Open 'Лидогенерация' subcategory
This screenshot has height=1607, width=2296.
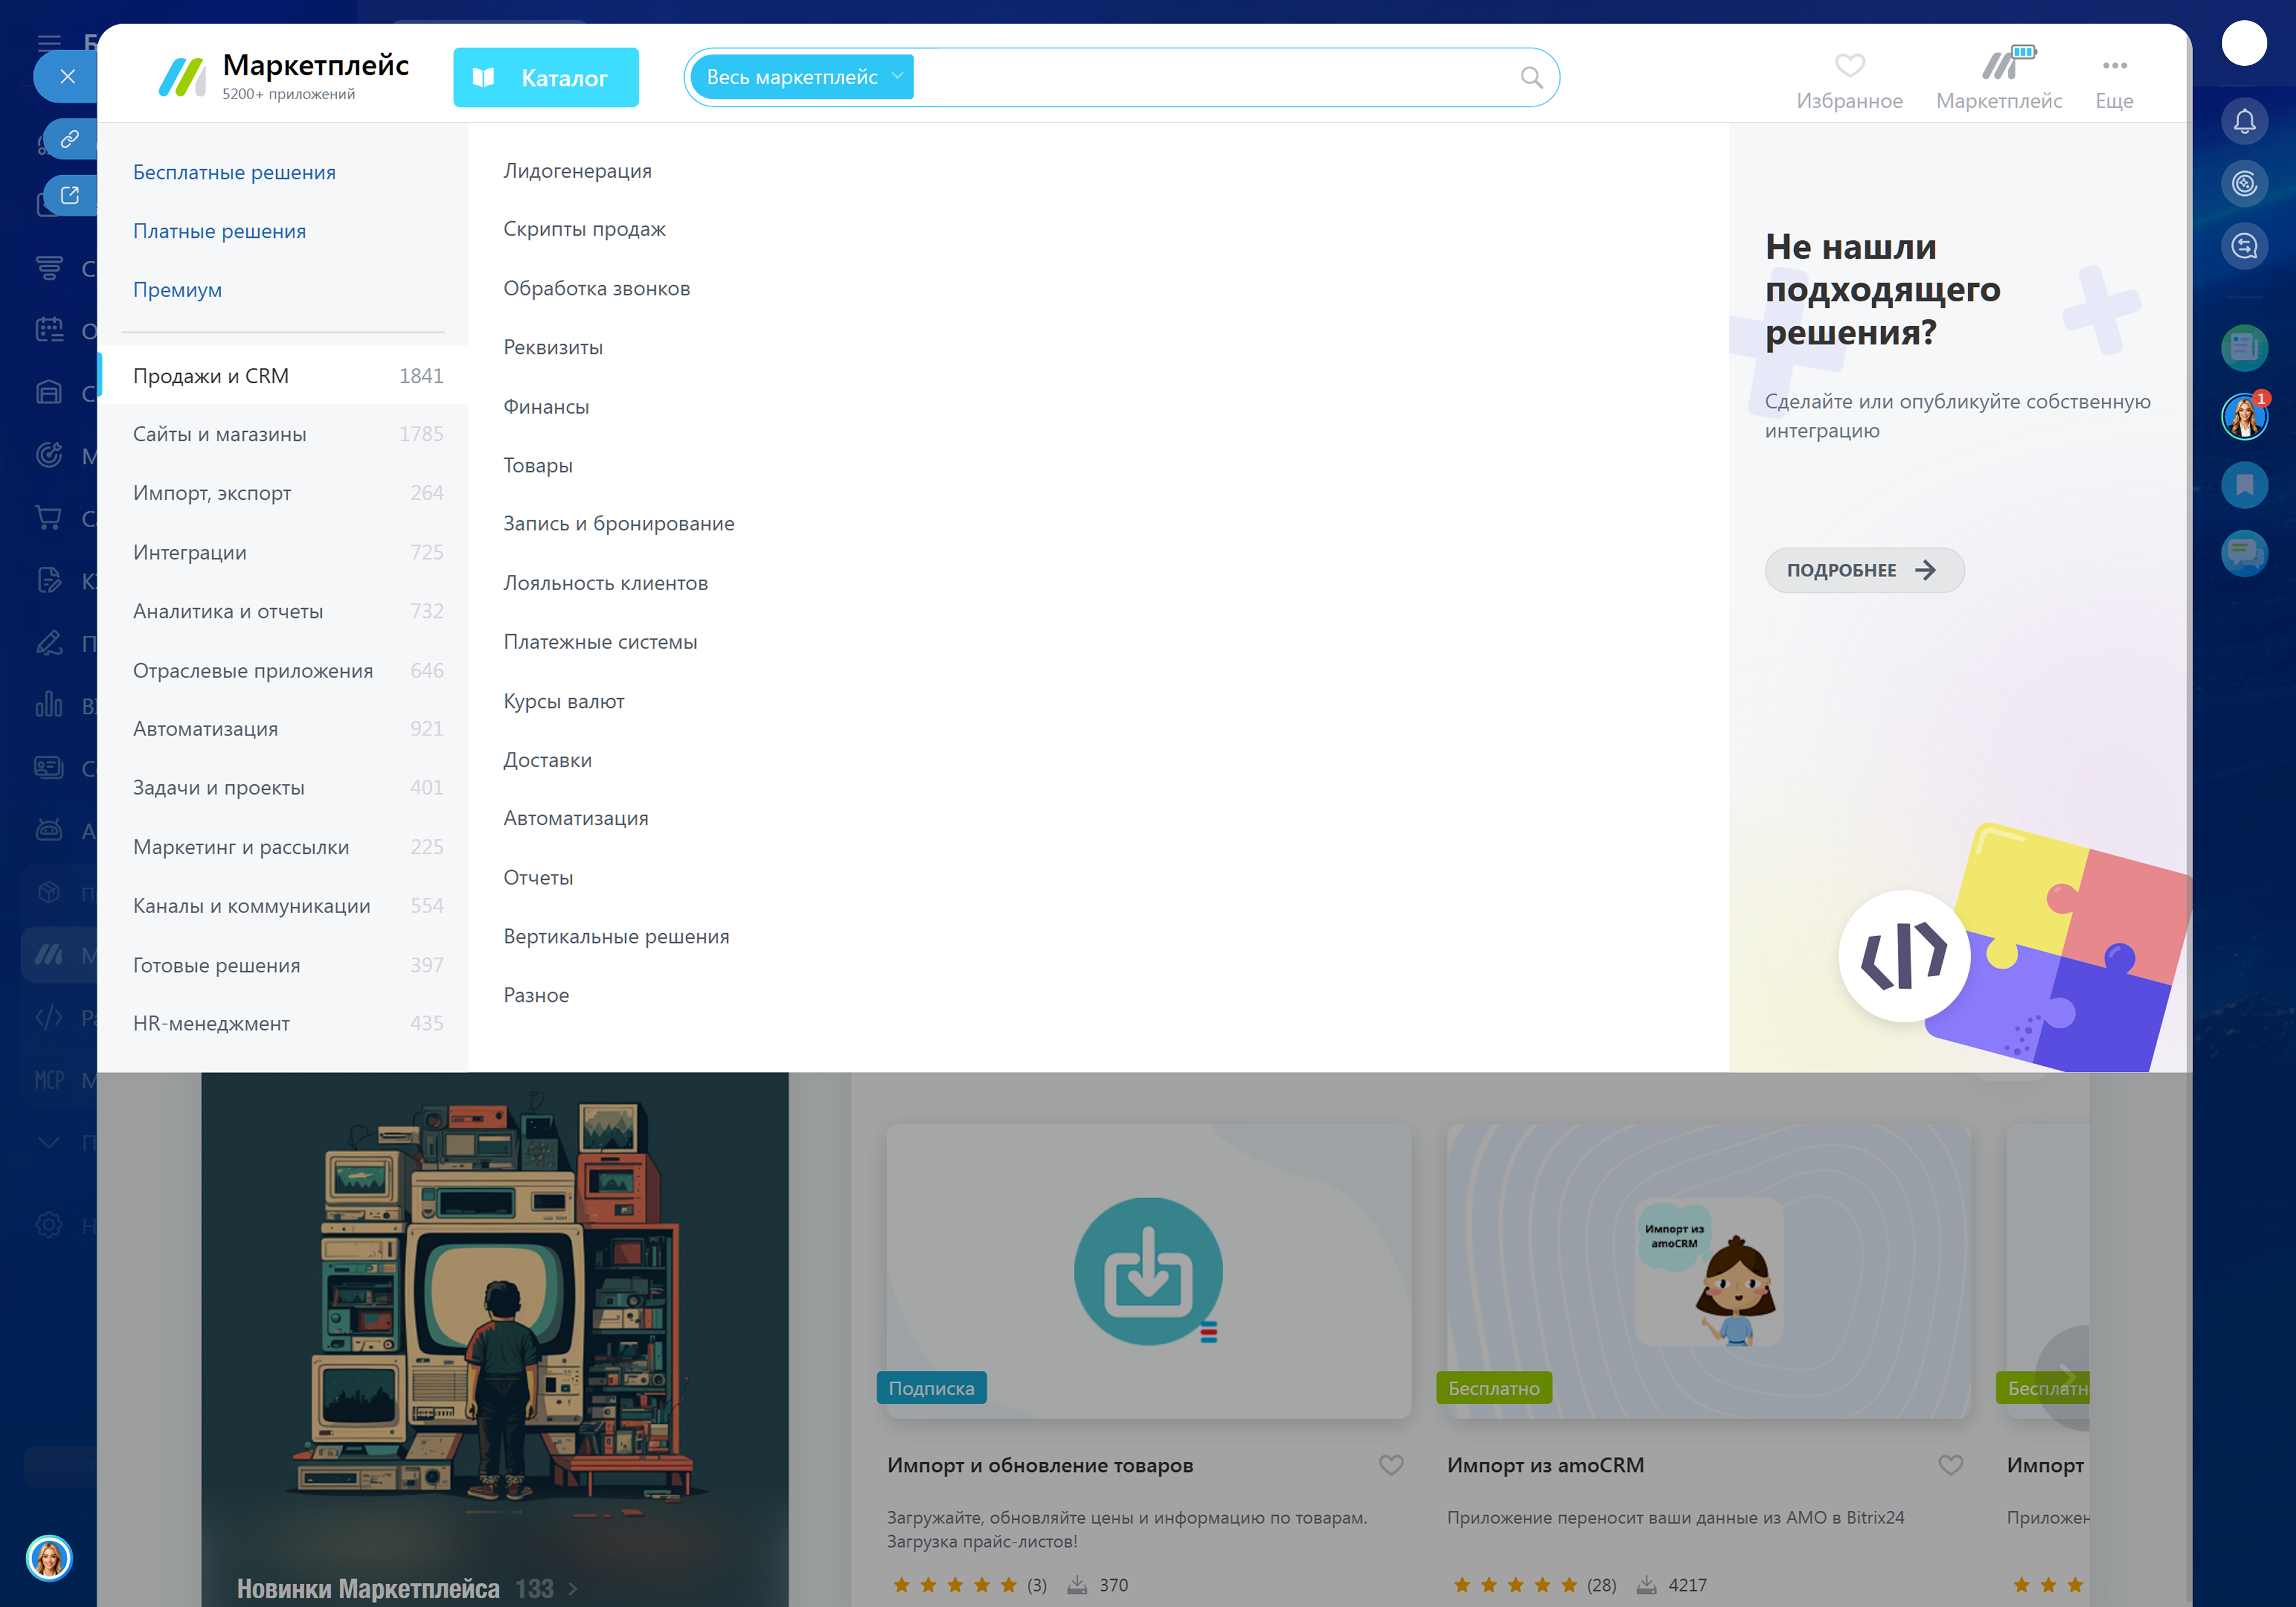click(577, 171)
